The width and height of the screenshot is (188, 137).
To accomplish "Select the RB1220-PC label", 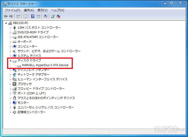I will pos(21,23).
